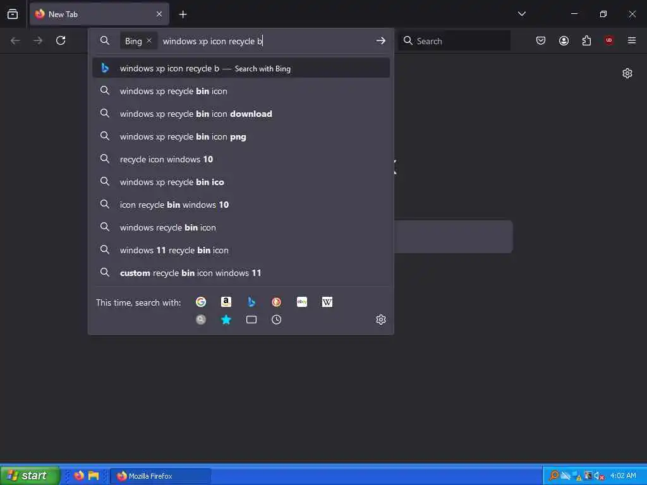
Task: Open the Extensions puzzle icon
Action: [x=586, y=40]
